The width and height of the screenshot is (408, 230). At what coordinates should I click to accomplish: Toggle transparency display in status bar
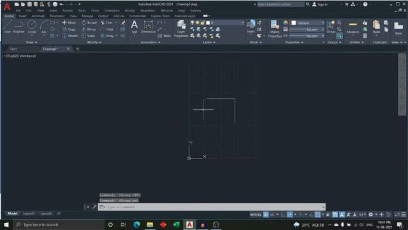click(x=335, y=215)
